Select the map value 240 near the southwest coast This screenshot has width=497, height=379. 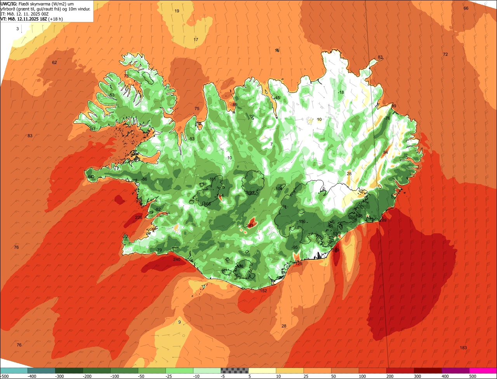click(177, 259)
